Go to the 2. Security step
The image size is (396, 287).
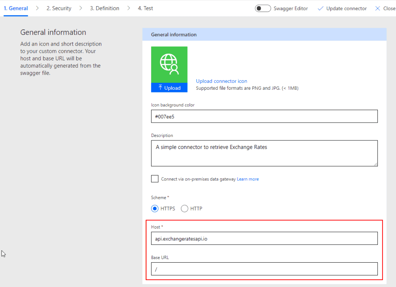pos(59,8)
